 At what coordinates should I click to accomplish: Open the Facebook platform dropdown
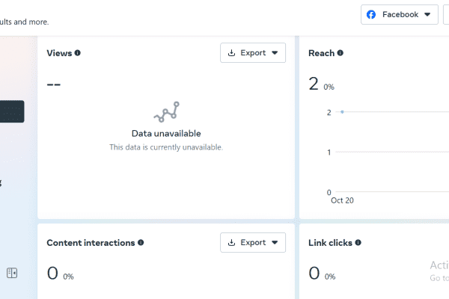[x=400, y=15]
